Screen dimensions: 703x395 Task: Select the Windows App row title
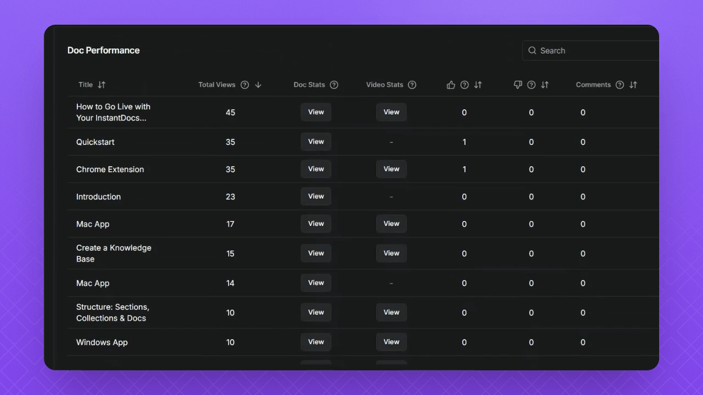tap(102, 342)
